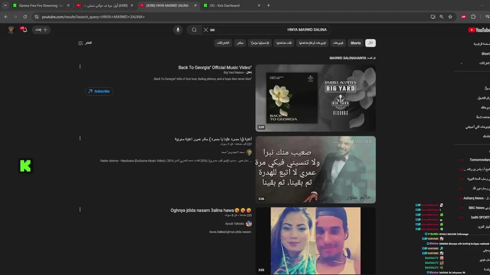
Task: Select the فيديوهات (Videos) filter chip
Action: 338,43
